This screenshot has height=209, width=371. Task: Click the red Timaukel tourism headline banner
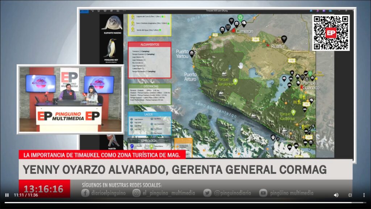point(102,155)
